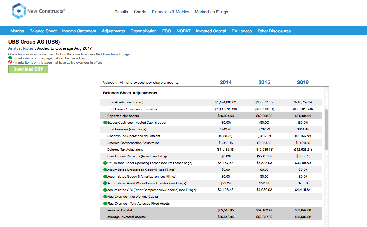Click the New Constructs hexagon logo

pos(19,11)
